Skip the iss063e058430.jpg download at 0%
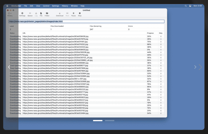Image resolution: width=208 pixels, height=134 pixels. pos(161,50)
